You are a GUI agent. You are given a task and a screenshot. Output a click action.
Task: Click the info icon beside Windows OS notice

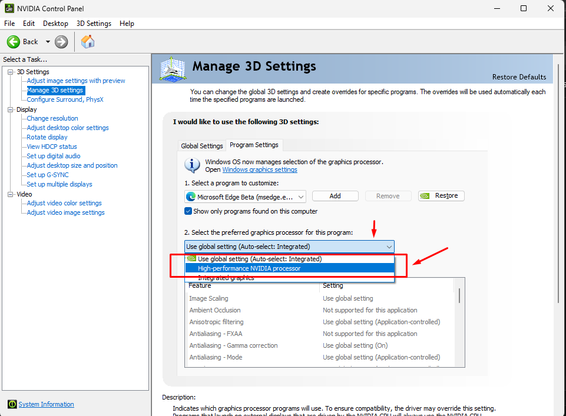pos(192,165)
